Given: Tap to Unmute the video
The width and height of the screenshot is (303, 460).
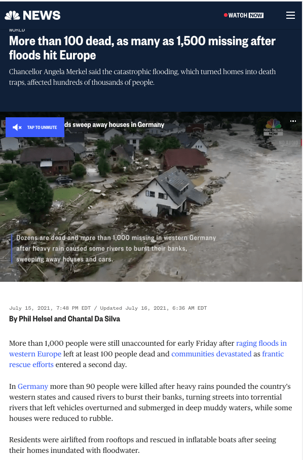Looking at the screenshot, I should point(35,127).
